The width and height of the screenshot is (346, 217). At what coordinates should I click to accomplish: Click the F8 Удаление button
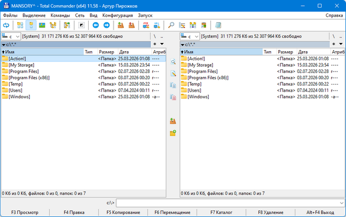pyautogui.click(x=270, y=212)
